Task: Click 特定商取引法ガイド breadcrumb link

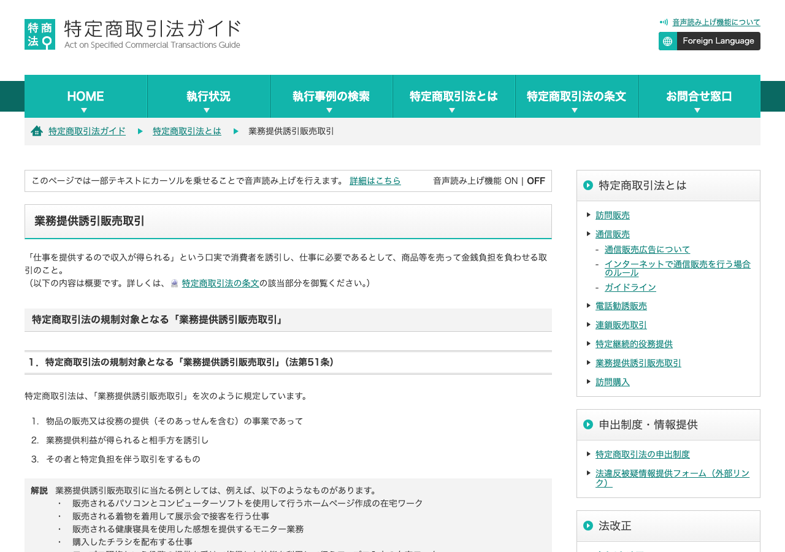Action: tap(87, 131)
